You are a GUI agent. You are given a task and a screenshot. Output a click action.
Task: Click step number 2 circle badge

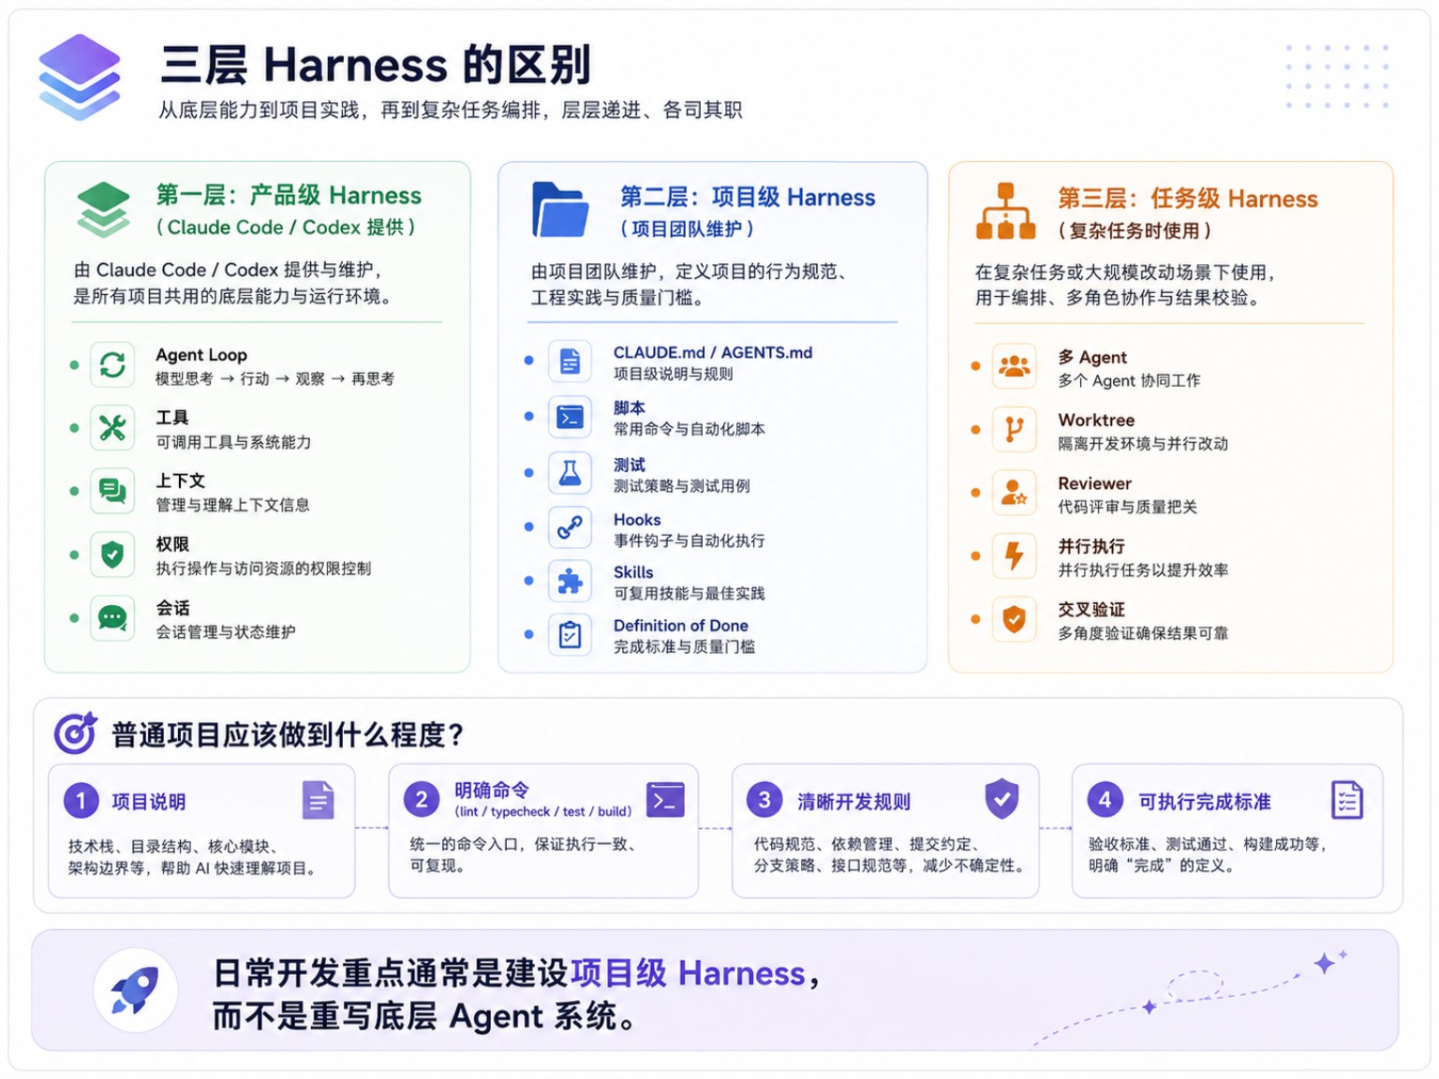pos(422,800)
